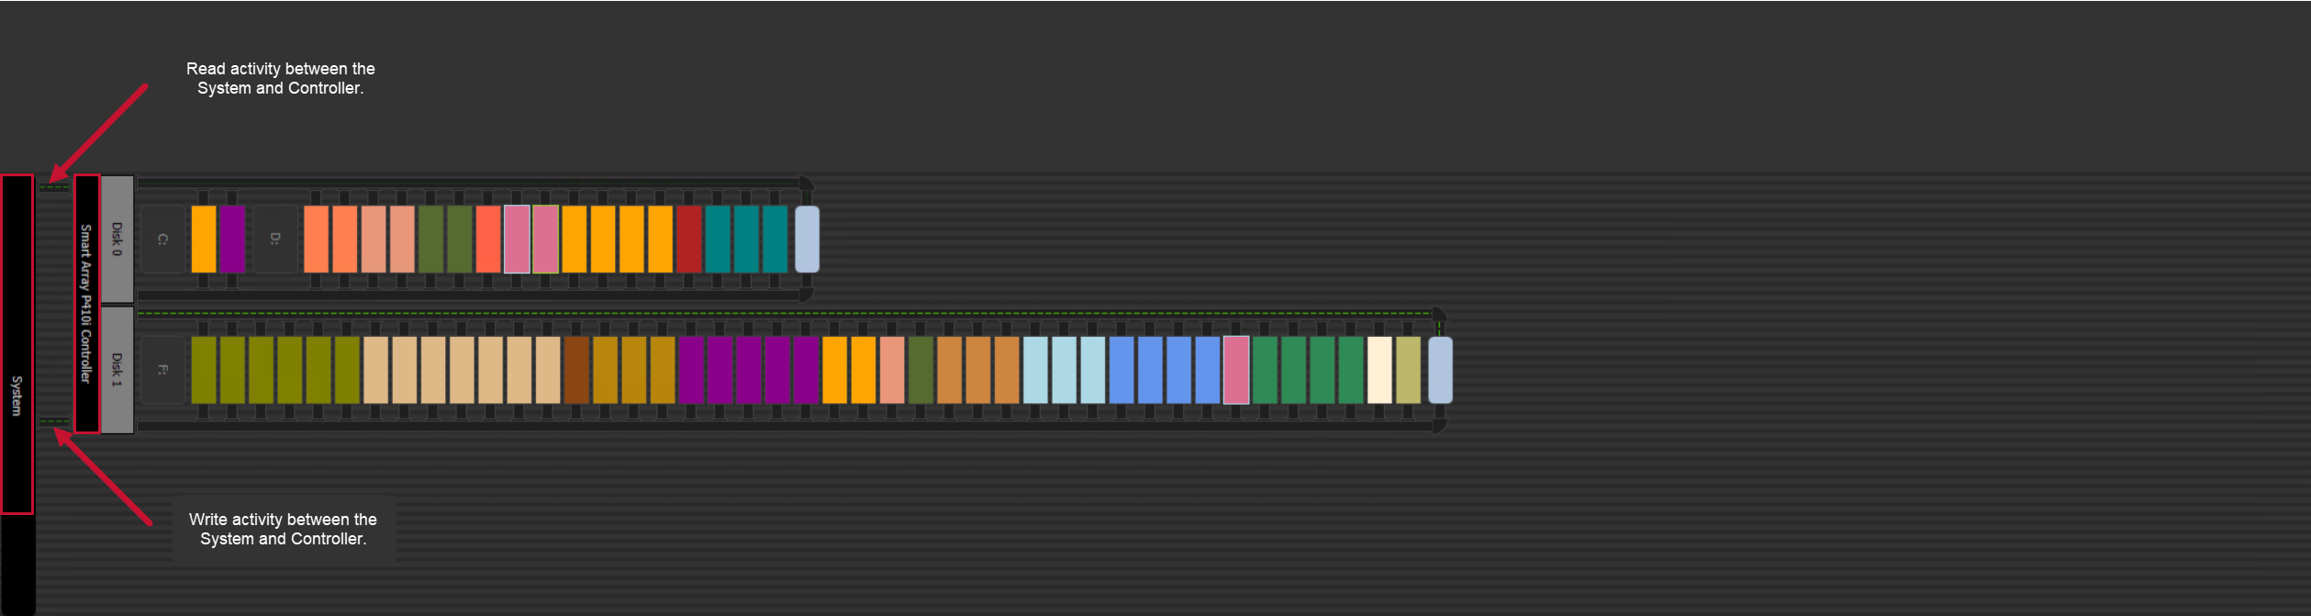This screenshot has width=2311, height=616.
Task: Select the white-outlined pink block on Disk 0
Action: [x=517, y=240]
